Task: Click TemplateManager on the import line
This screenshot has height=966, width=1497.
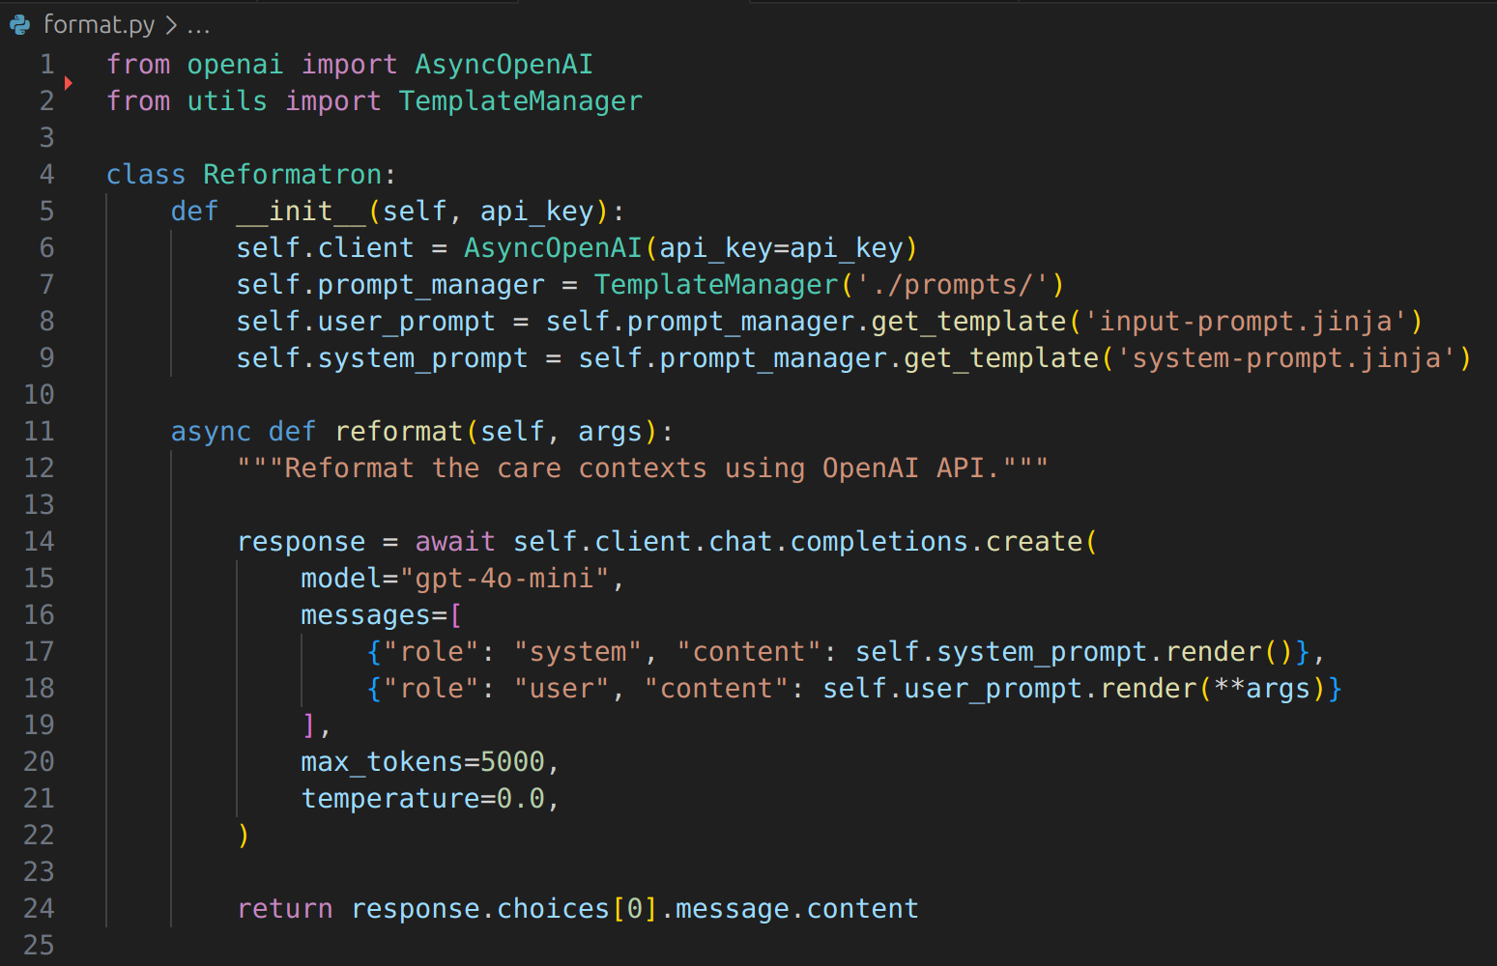Action: pyautogui.click(x=520, y=101)
